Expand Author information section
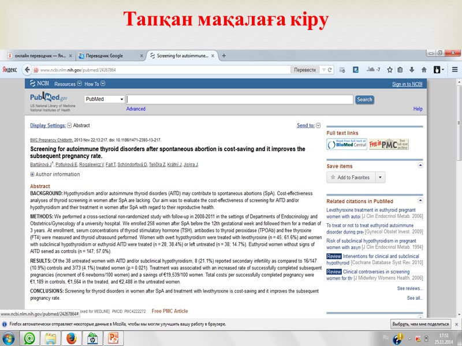This screenshot has height=346, width=462. (x=55, y=174)
